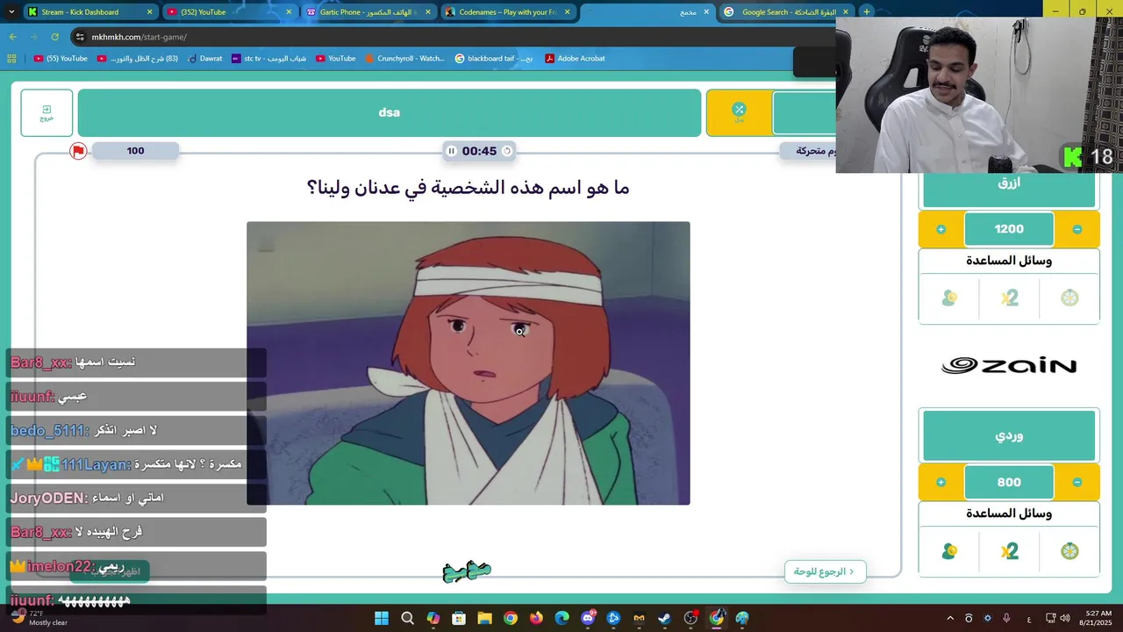
Task: Open the blackboard taif bookmark
Action: point(494,59)
